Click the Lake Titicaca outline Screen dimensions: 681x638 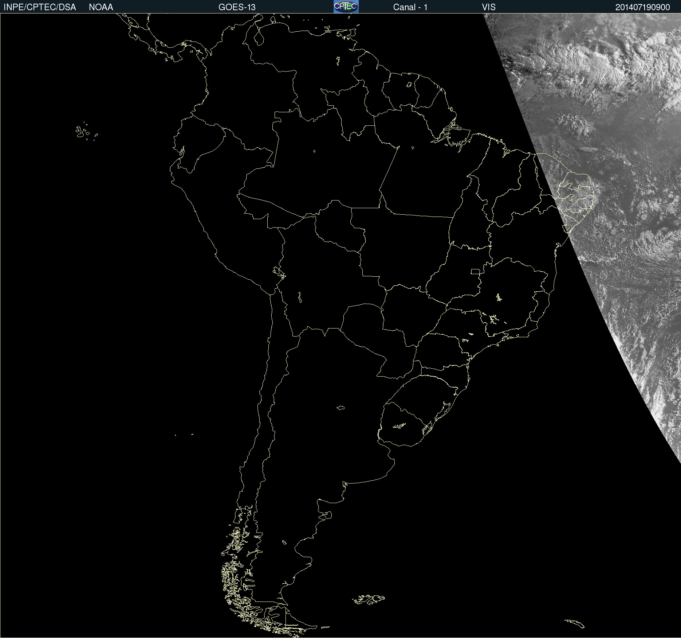point(279,272)
